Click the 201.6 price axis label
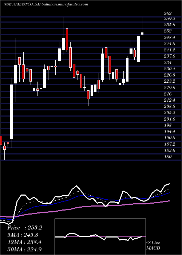Image resolution: width=182 pixels, height=255 pixels. pos(170,119)
